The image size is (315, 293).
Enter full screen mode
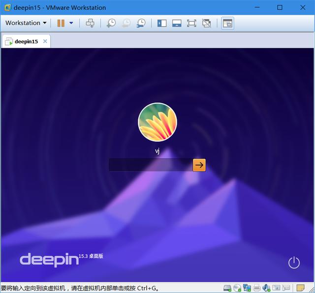point(191,23)
